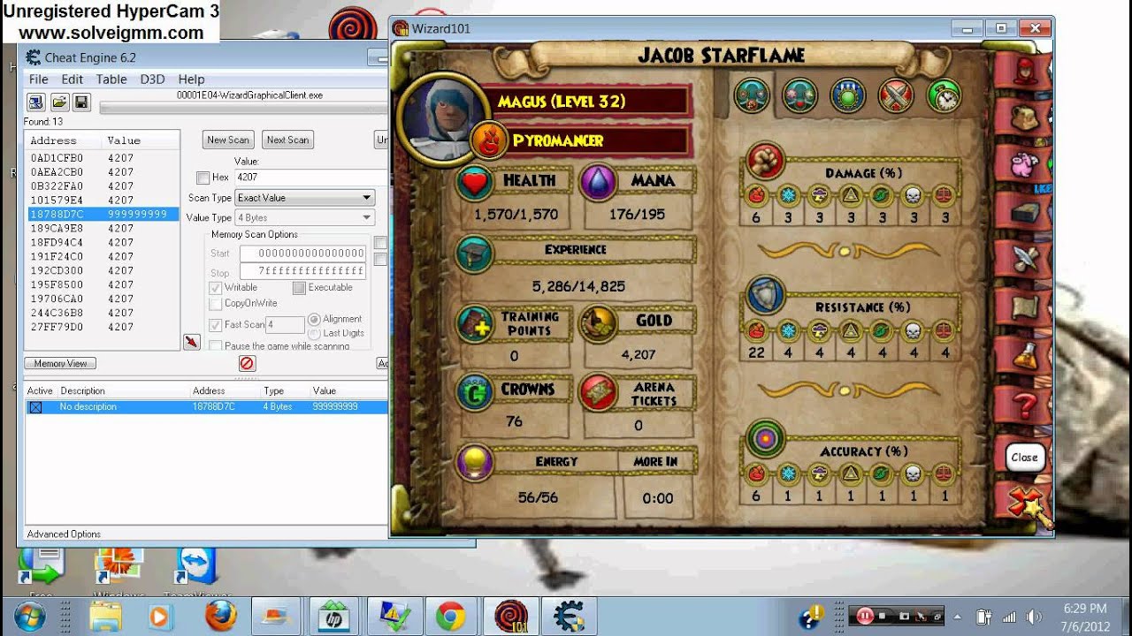
Task: Click the Stop address input field
Action: click(302, 272)
